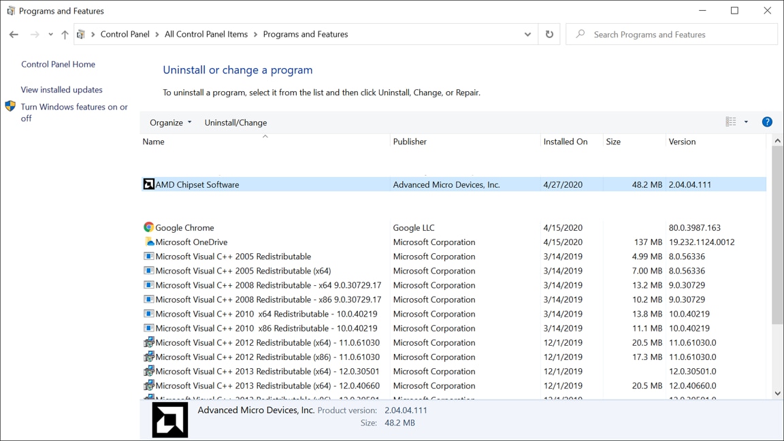Click the Uninstall/Change button
This screenshot has width=784, height=441.
pyautogui.click(x=235, y=122)
